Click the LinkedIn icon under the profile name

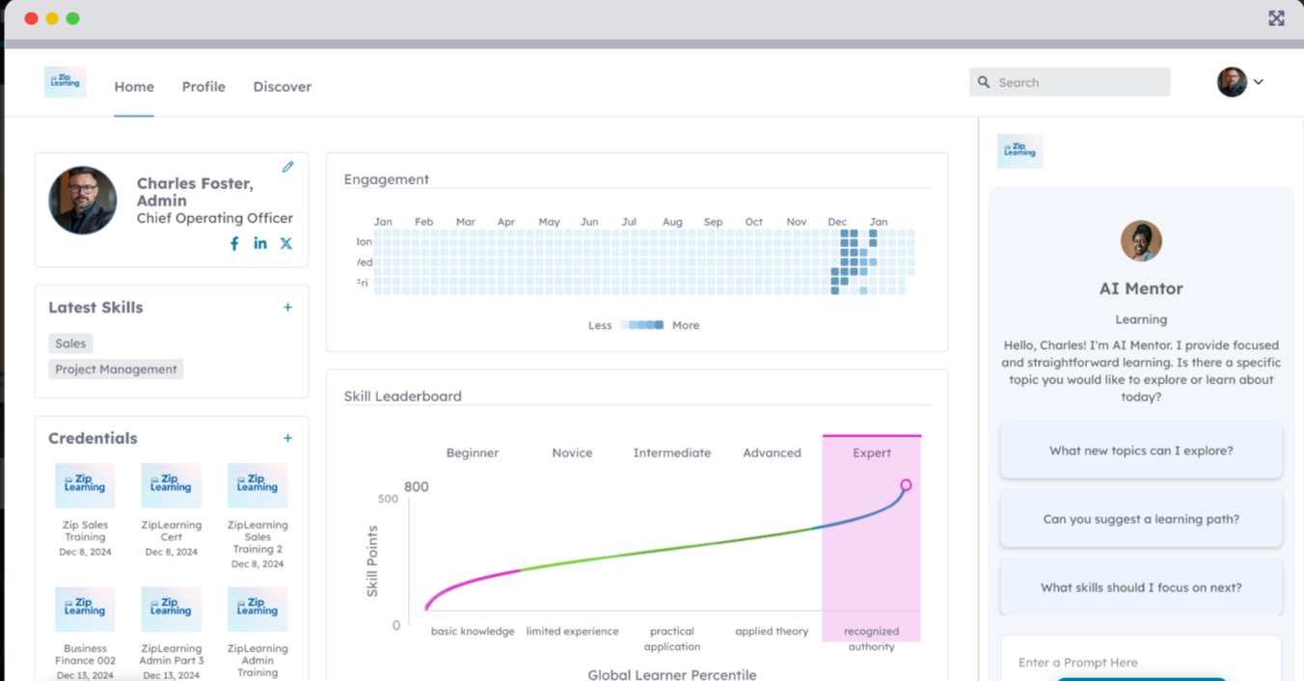click(x=259, y=243)
